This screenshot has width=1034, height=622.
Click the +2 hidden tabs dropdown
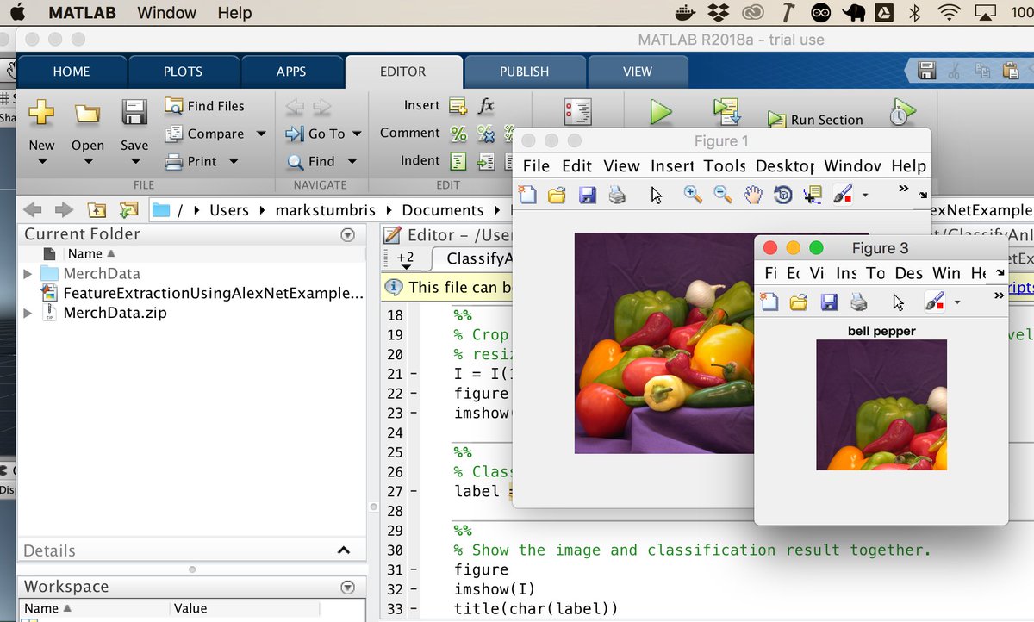point(405,259)
